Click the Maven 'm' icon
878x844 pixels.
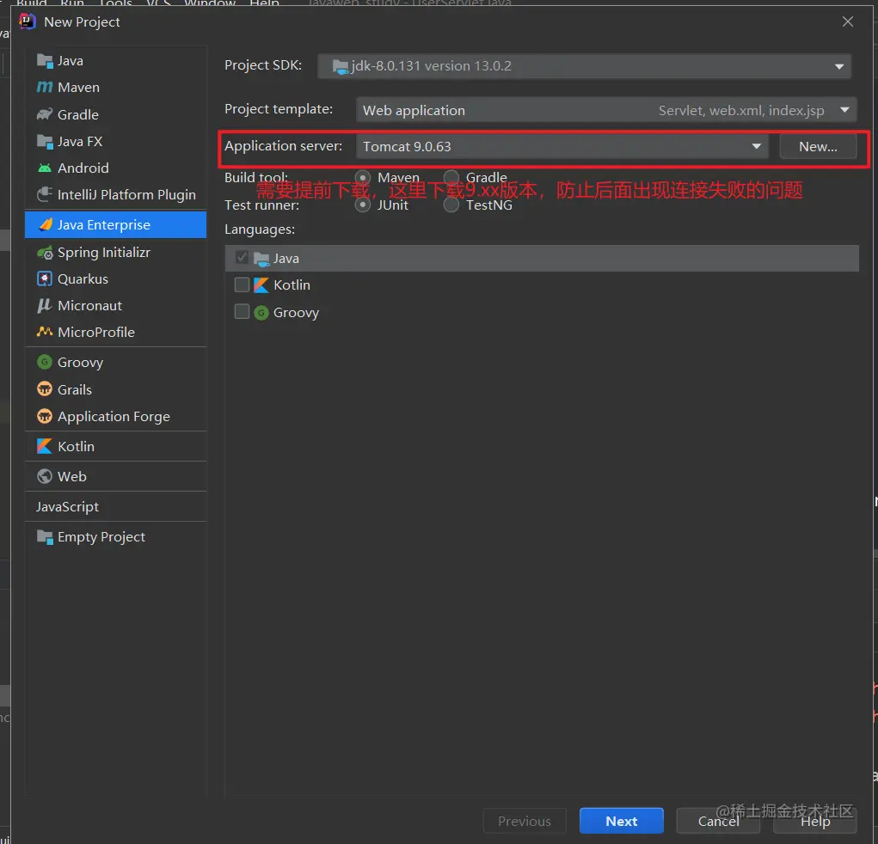pos(44,88)
